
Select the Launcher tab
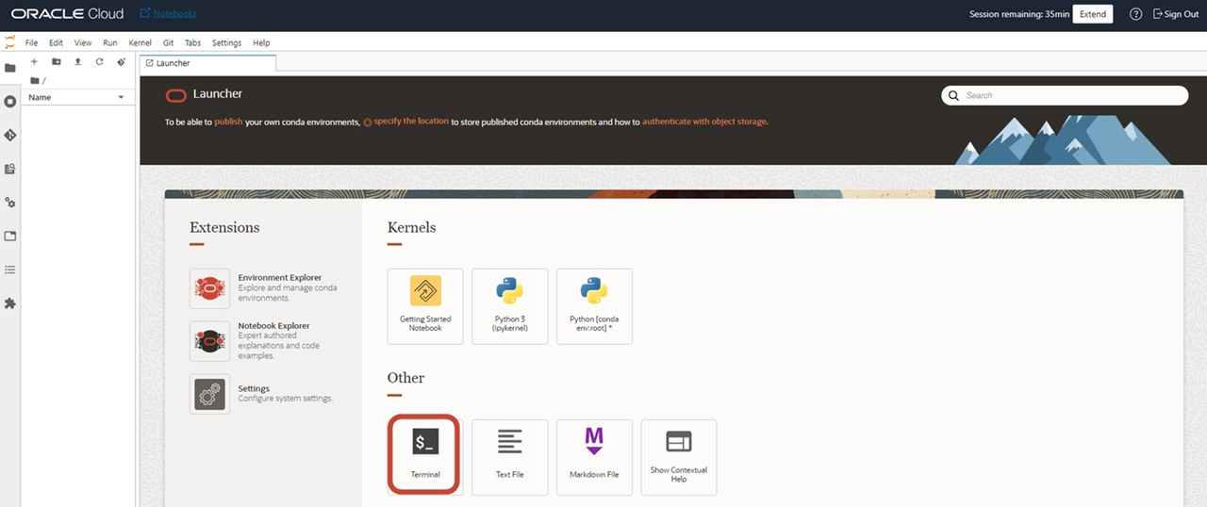[207, 63]
